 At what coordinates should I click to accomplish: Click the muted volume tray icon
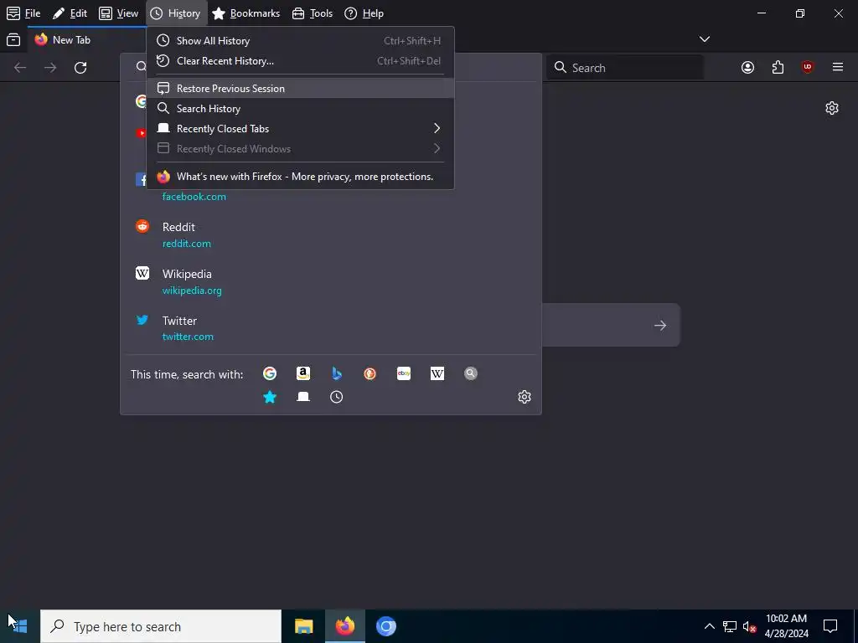(750, 626)
